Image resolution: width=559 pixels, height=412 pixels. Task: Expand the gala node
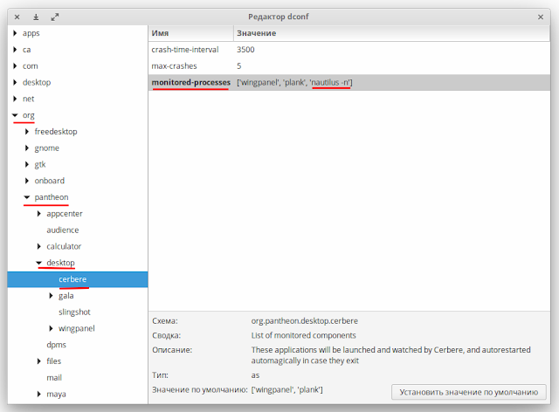(x=51, y=295)
